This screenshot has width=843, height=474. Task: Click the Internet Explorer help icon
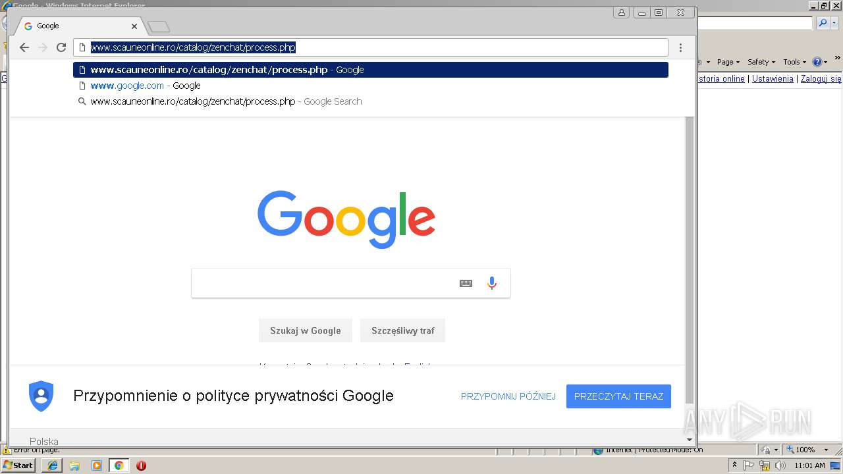tap(819, 62)
